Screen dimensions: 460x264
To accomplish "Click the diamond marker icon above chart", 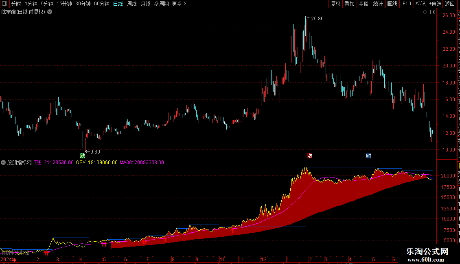I will tap(425, 12).
